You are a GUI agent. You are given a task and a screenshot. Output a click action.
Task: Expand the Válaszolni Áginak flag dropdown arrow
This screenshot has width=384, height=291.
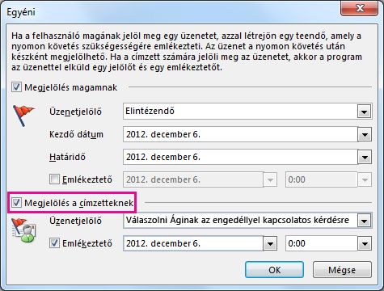(365, 221)
